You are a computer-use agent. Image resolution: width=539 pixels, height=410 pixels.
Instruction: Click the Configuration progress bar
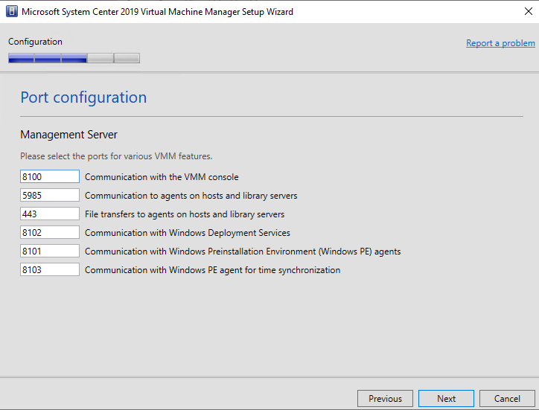(74, 58)
